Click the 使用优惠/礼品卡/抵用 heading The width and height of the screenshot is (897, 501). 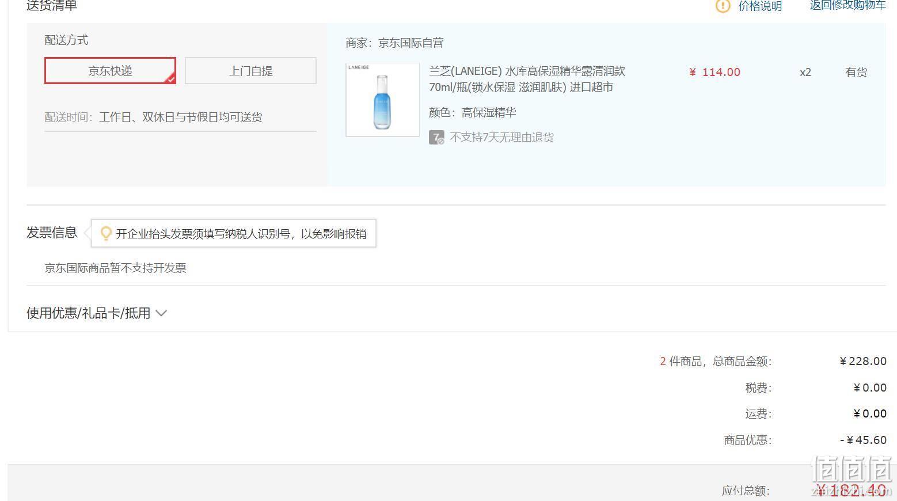pos(88,313)
